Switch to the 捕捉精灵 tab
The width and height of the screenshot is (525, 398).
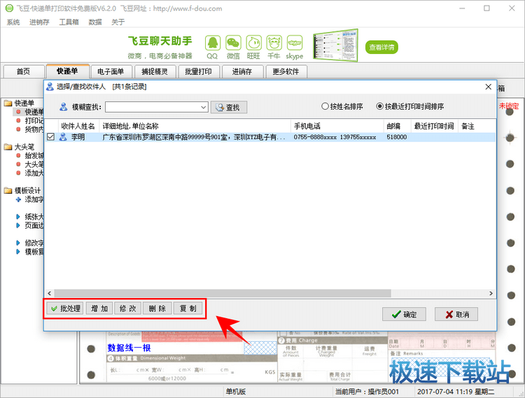(x=155, y=71)
